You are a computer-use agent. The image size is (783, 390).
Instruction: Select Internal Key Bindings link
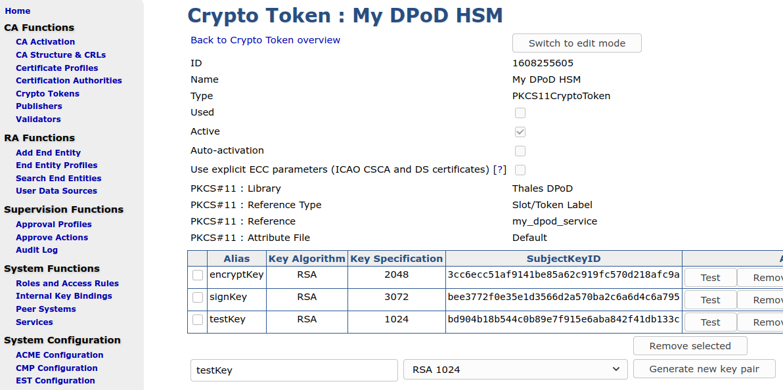(64, 296)
